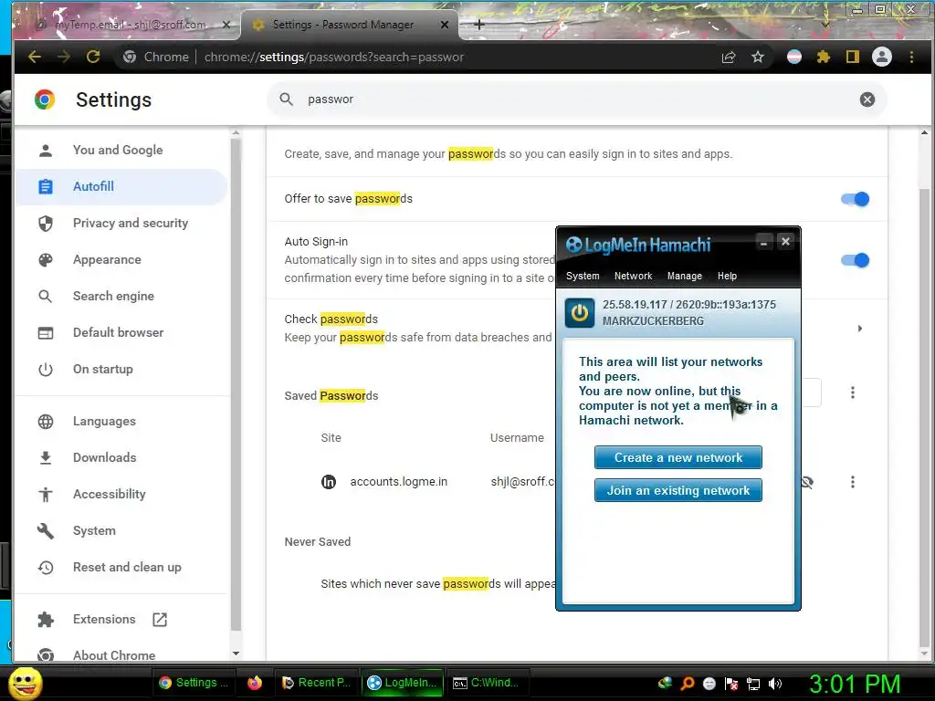Open Privacy and security settings

[x=121, y=223]
